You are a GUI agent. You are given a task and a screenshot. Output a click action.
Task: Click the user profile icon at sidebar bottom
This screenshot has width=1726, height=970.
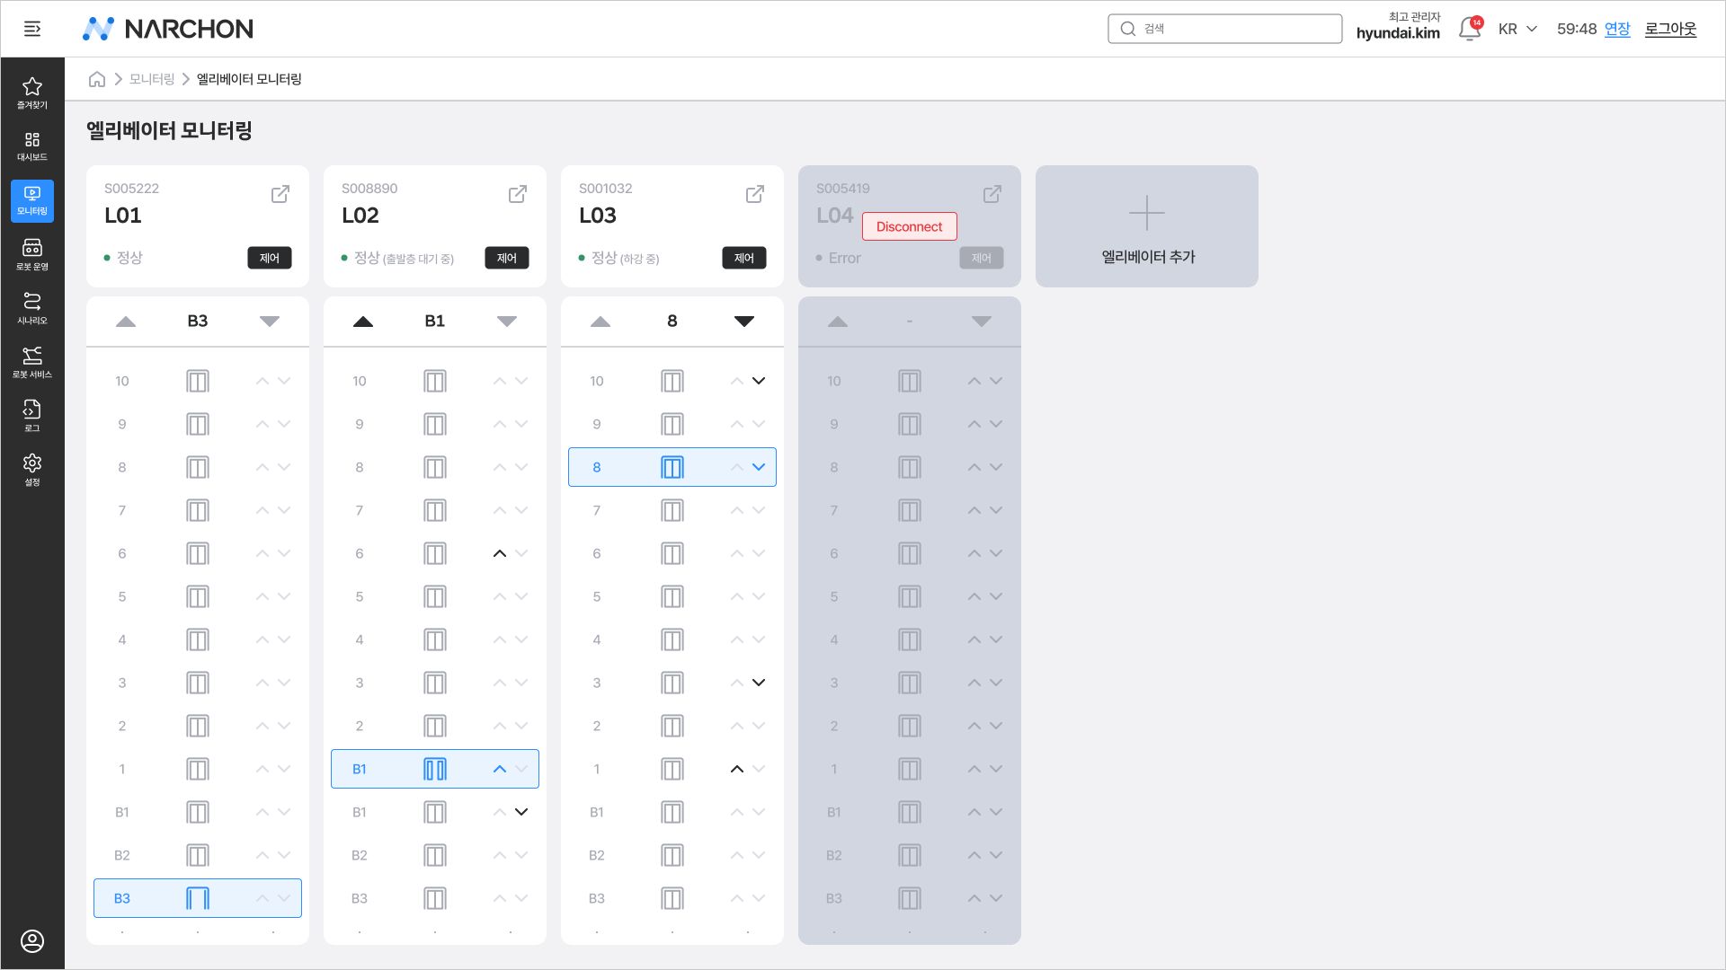tap(32, 940)
